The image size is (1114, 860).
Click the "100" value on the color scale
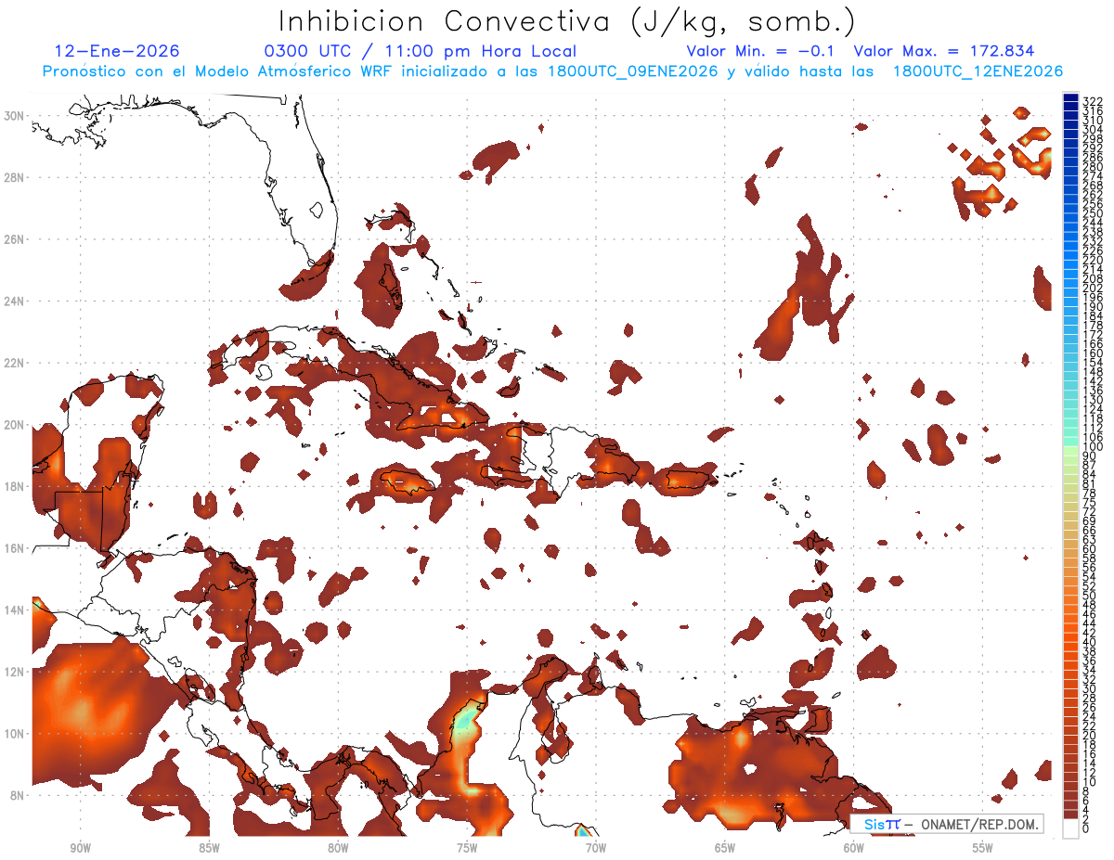1092,447
